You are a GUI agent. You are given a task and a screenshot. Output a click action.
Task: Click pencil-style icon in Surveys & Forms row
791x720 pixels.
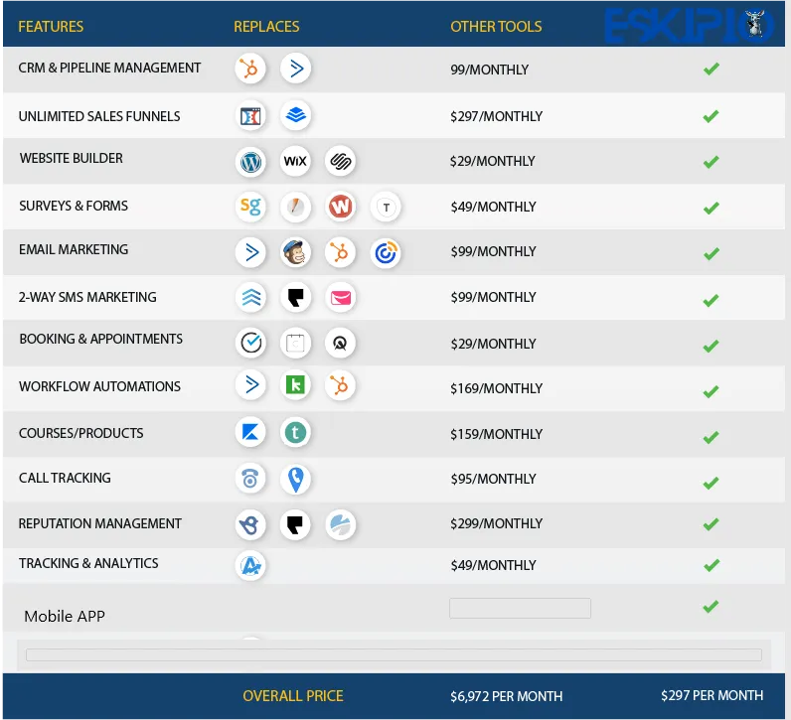point(295,207)
